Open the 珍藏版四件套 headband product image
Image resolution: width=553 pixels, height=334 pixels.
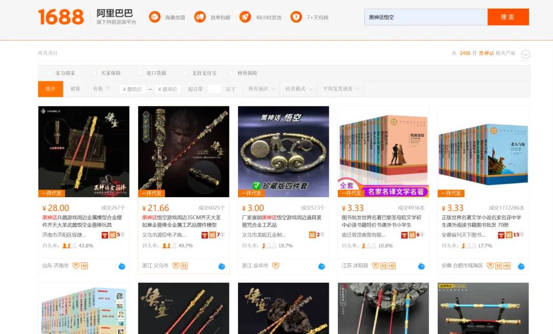284,152
